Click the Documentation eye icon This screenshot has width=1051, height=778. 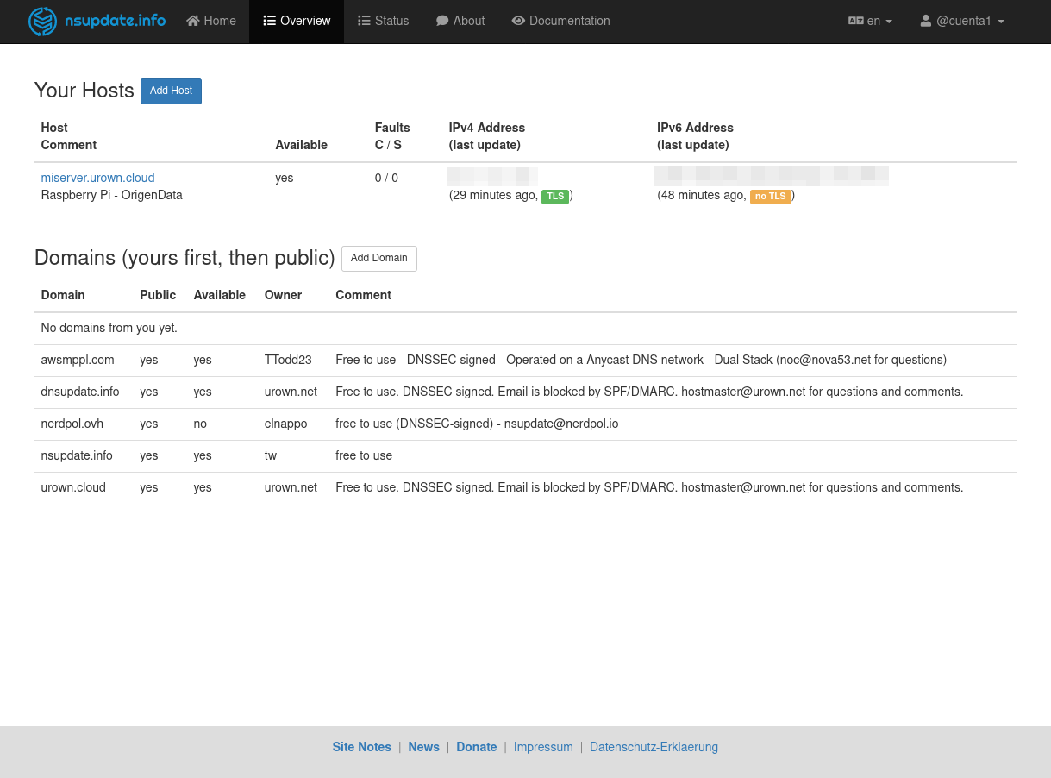[518, 21]
